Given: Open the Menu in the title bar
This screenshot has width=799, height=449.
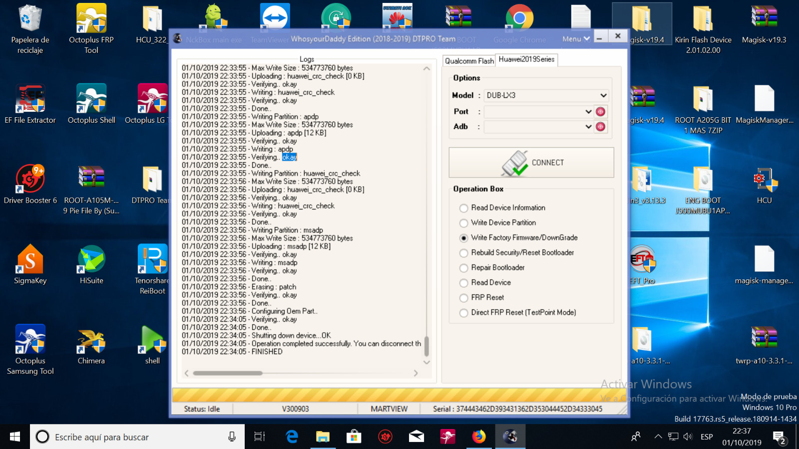Looking at the screenshot, I should click(x=576, y=38).
